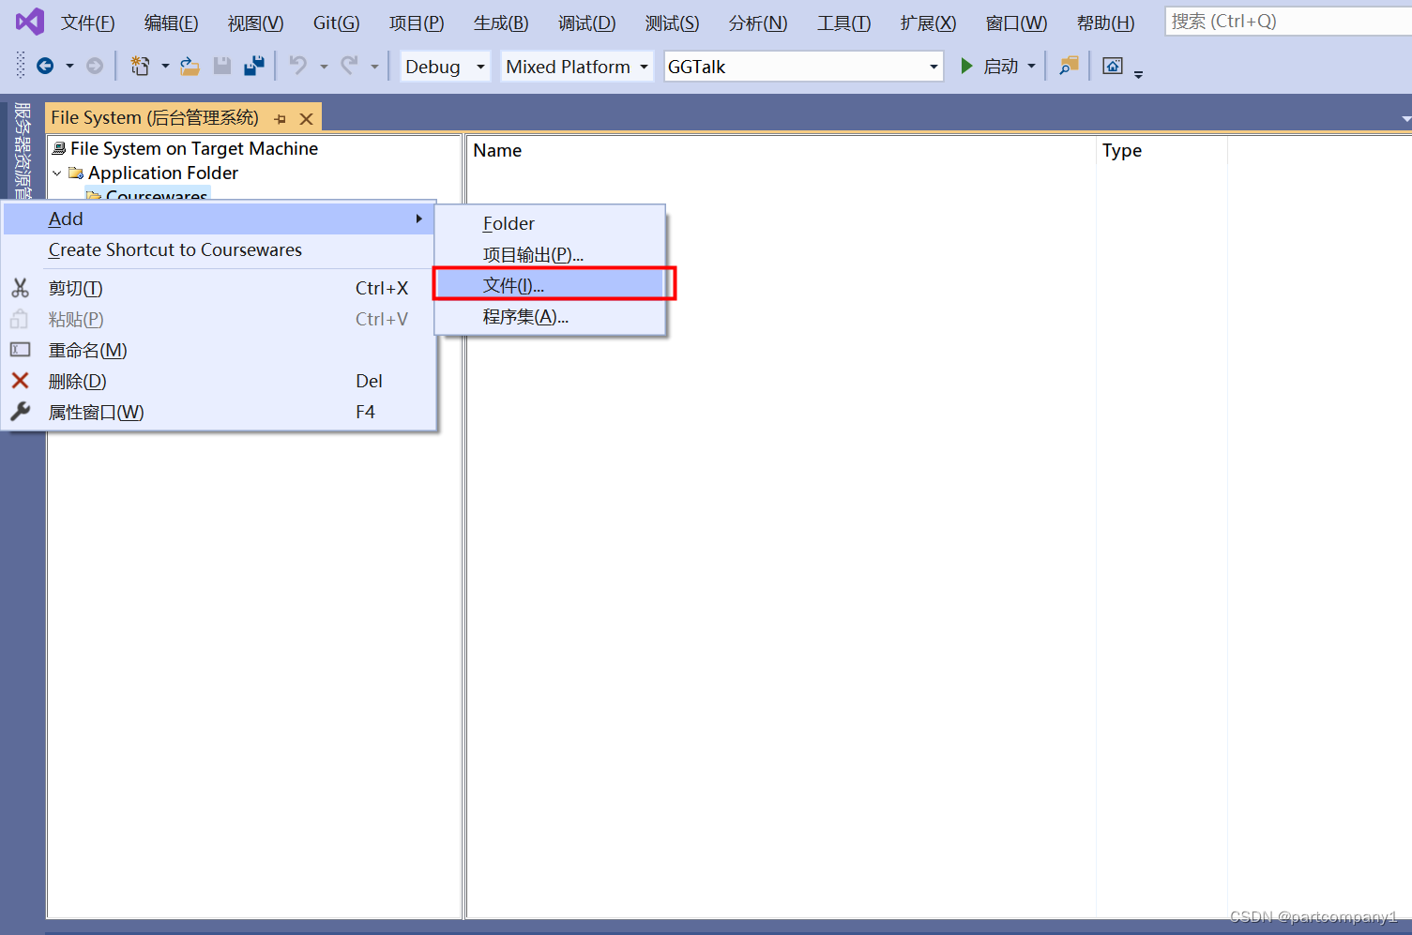Click the search box 搜索 (Ctrl+Q)
The height and width of the screenshot is (935, 1412).
[x=1287, y=21]
